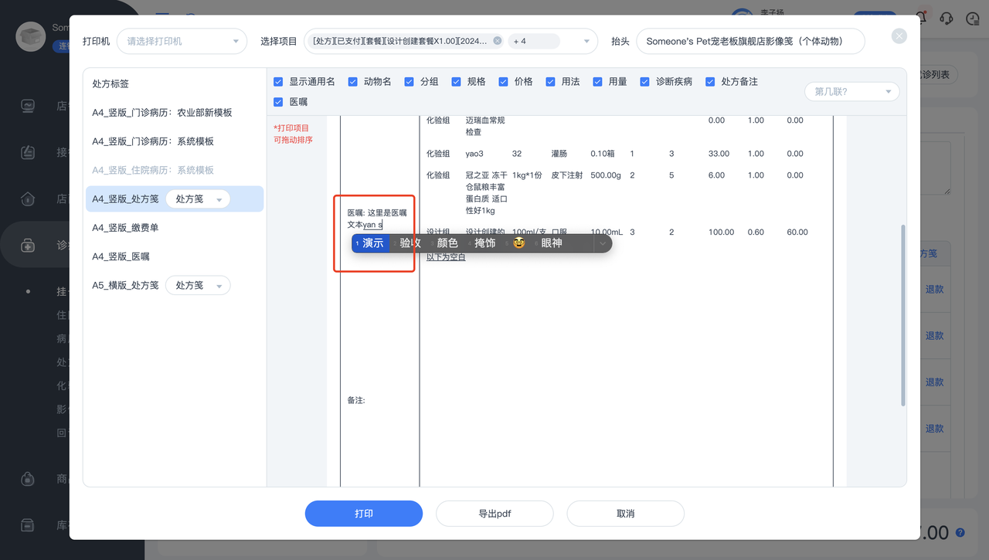Expand more IME candidates arrow
This screenshot has width=989, height=560.
pyautogui.click(x=603, y=243)
